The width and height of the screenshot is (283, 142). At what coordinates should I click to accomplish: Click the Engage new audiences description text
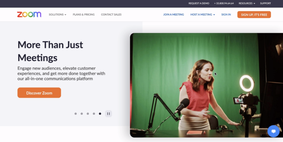(x=61, y=73)
